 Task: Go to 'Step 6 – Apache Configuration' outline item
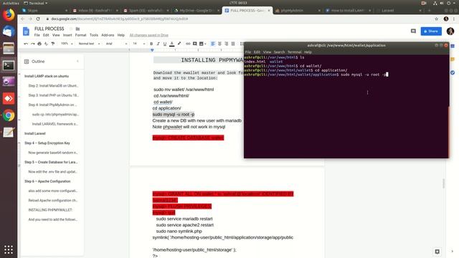click(47, 181)
